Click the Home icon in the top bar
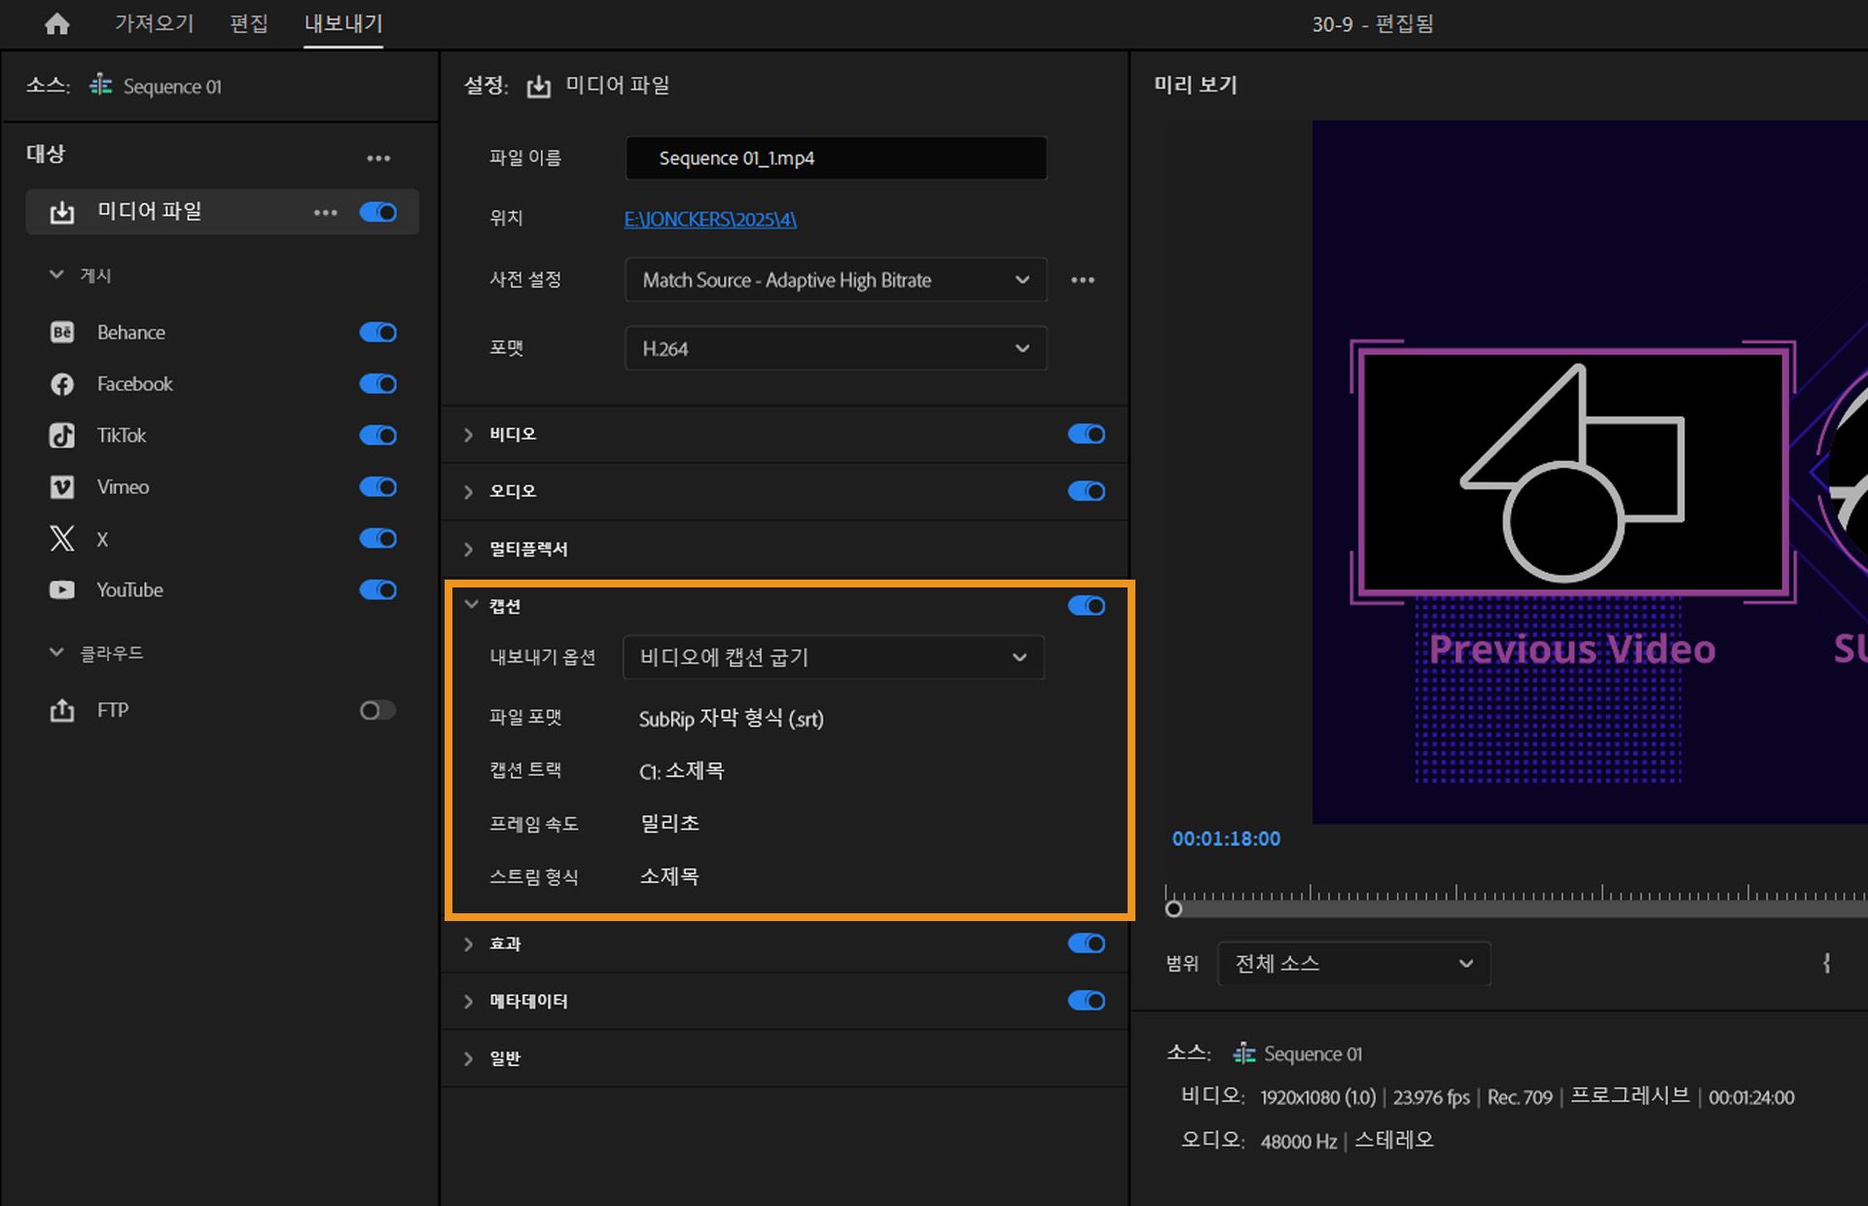Screen dimensions: 1868x1206 (56, 23)
